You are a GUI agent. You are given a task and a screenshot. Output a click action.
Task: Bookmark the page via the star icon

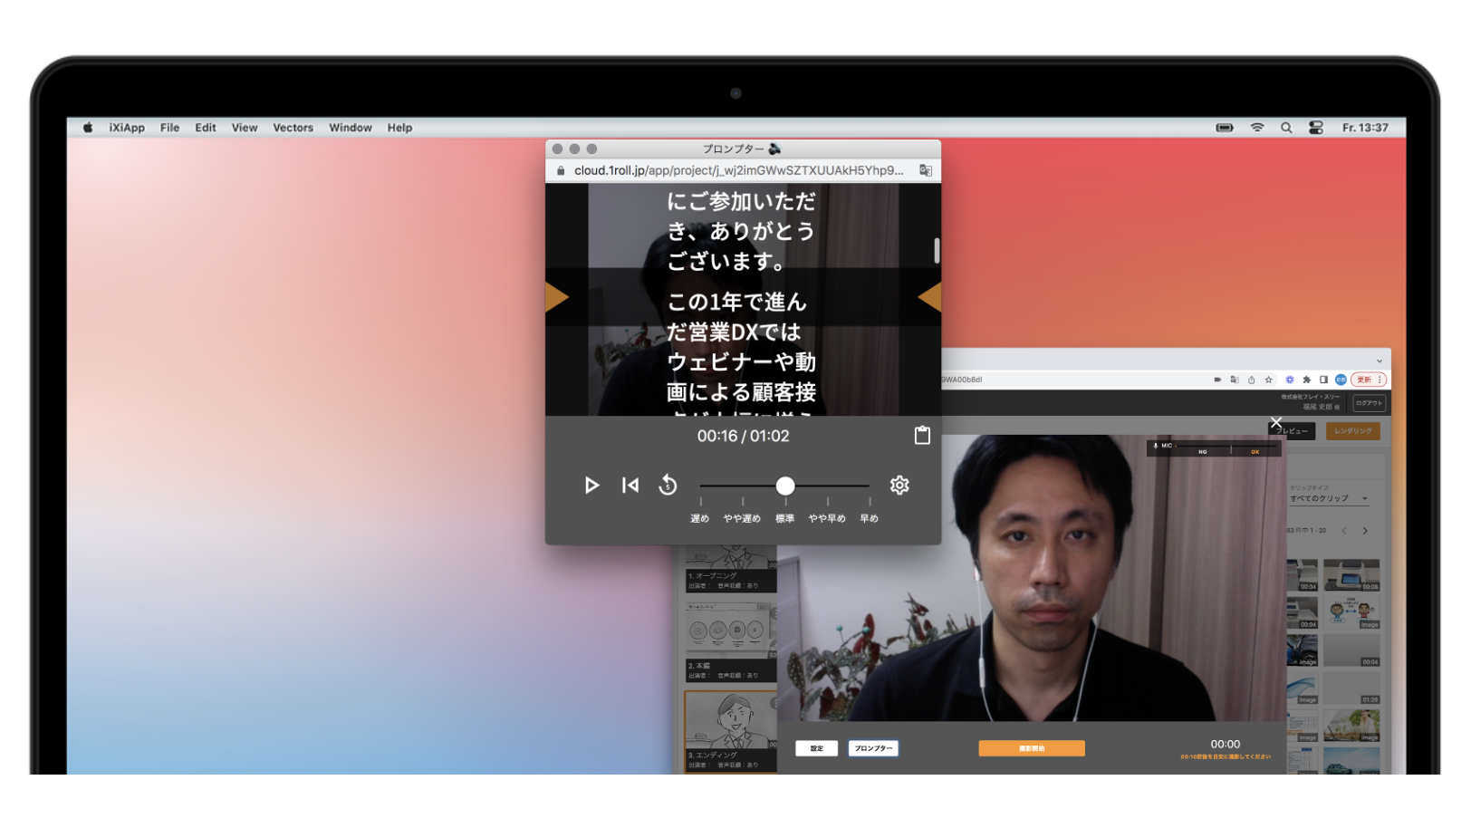click(x=1269, y=380)
